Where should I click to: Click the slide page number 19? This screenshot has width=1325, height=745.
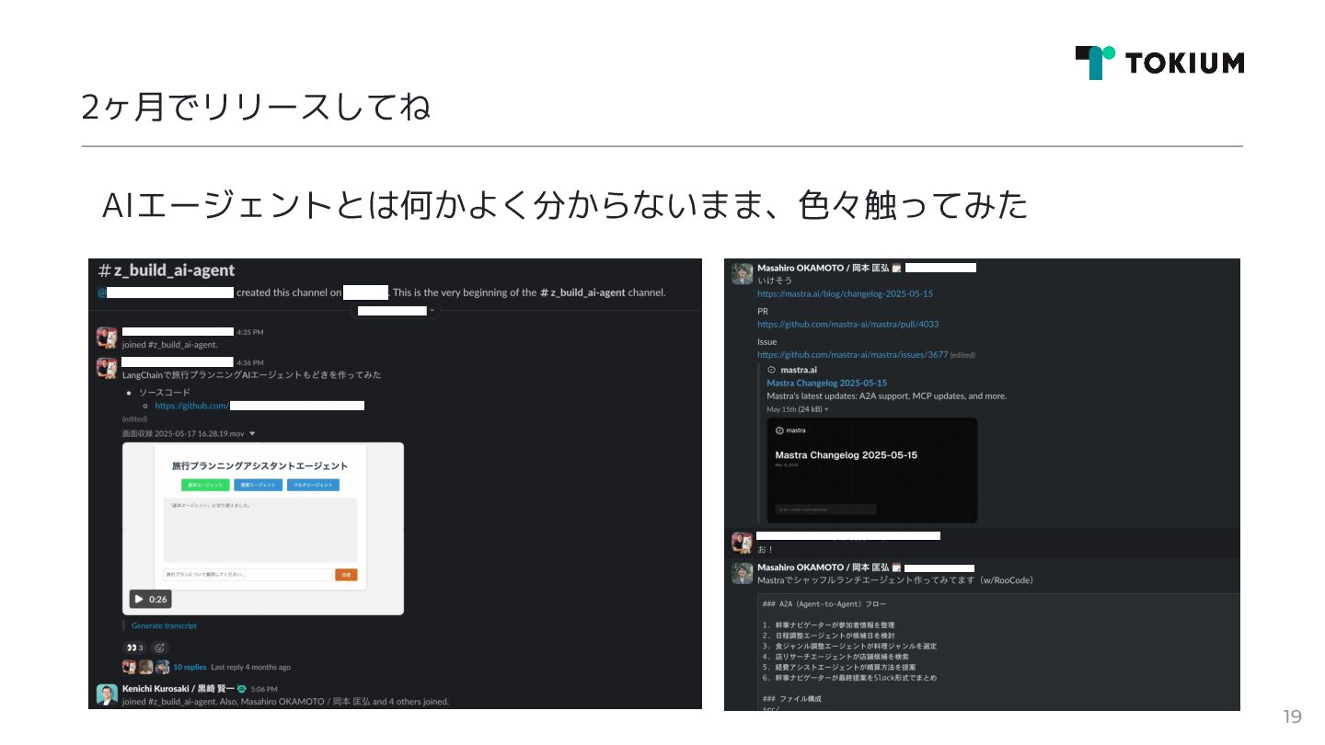point(1292,717)
